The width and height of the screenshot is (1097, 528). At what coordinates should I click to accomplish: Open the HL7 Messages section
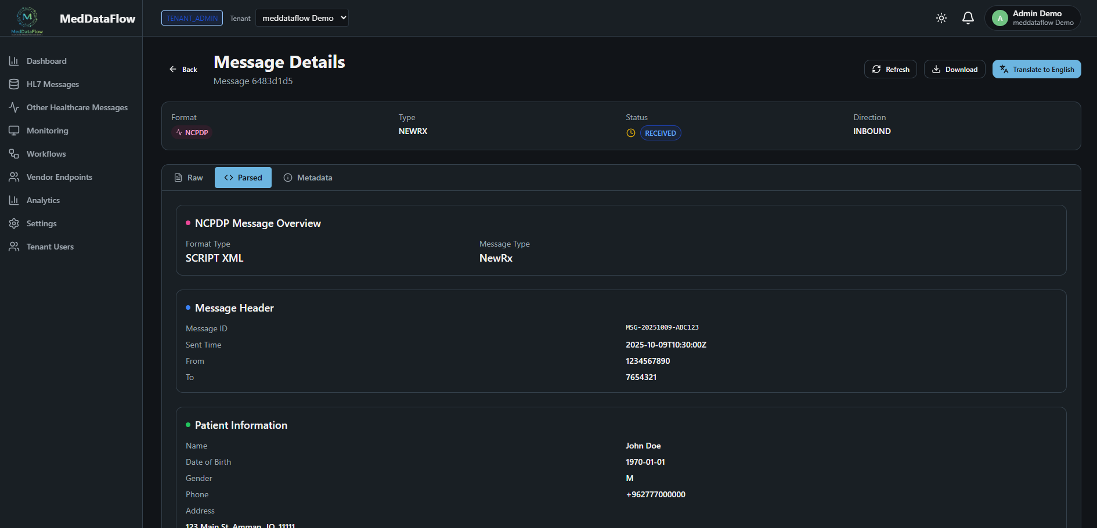[52, 84]
